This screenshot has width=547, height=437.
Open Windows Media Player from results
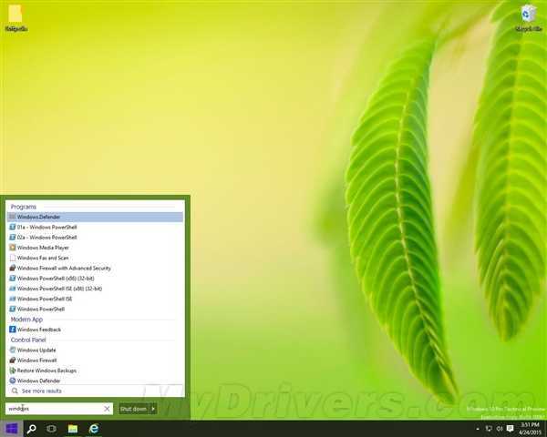point(95,248)
